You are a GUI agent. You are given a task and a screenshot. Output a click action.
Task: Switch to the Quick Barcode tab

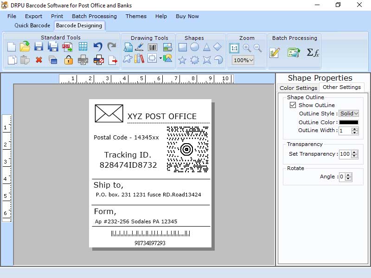(32, 25)
